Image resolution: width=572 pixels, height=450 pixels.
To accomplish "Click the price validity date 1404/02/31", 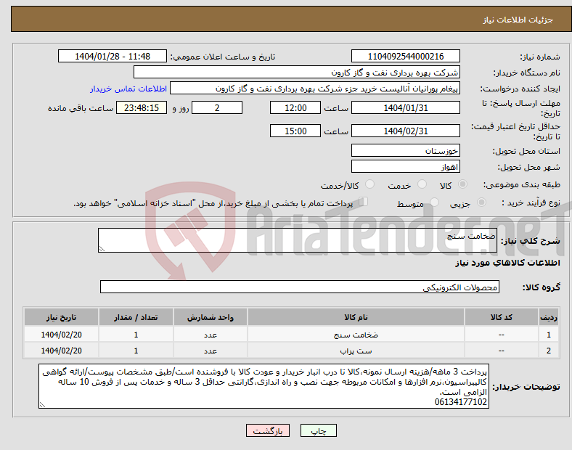I will (406, 131).
